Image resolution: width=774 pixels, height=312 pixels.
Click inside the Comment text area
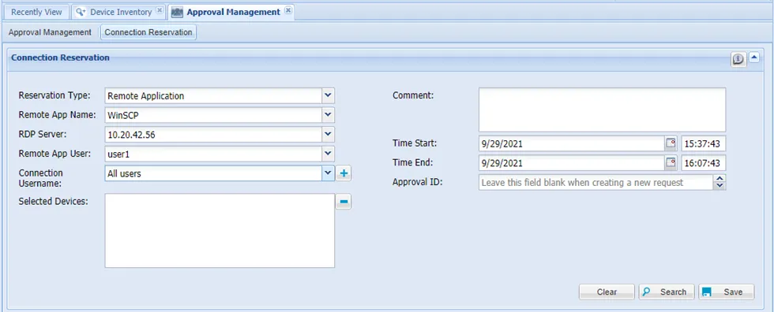tap(602, 110)
